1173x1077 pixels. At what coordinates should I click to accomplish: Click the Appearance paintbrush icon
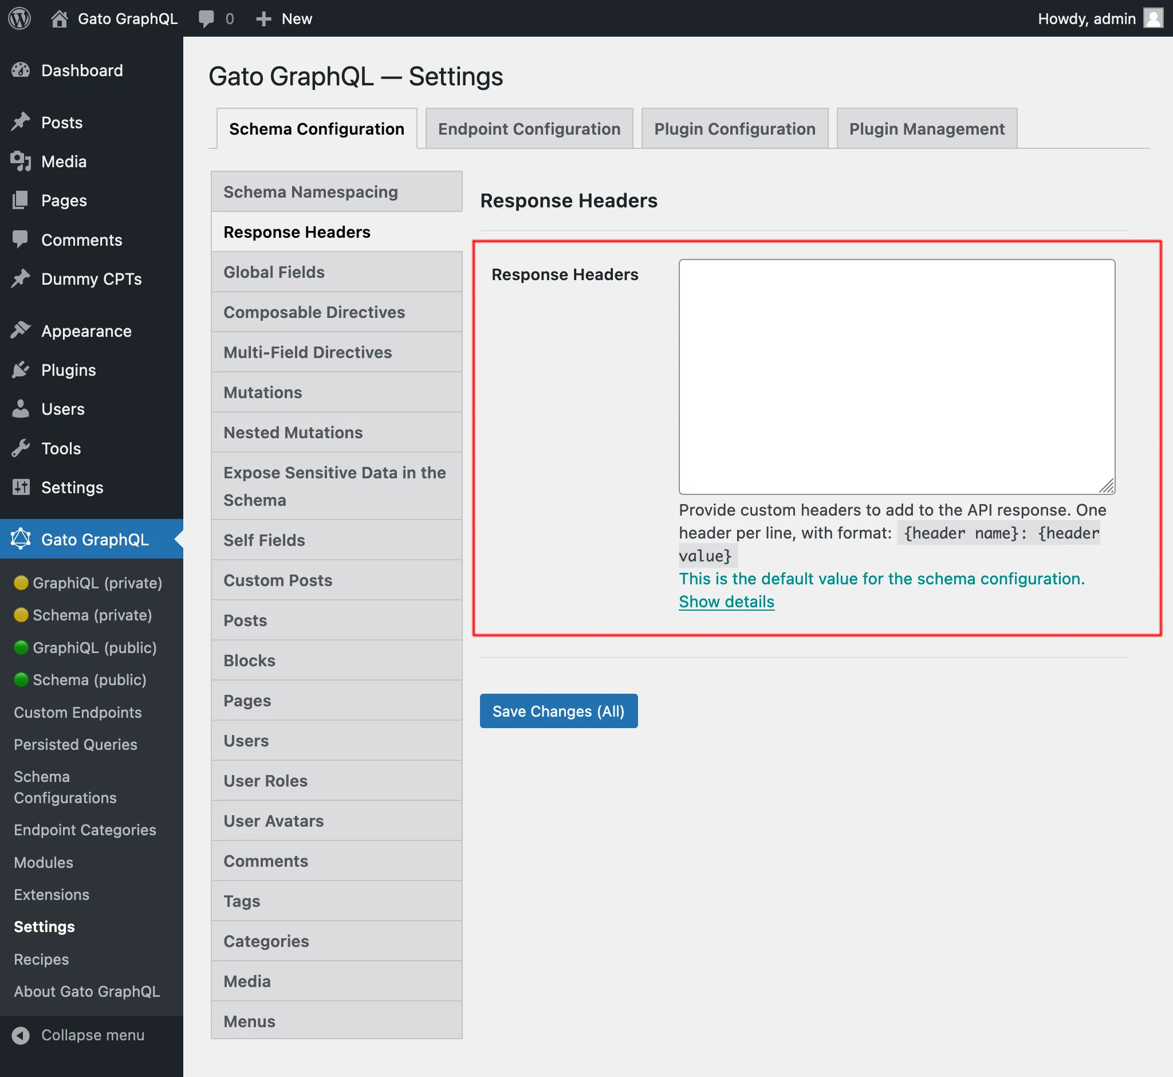(21, 331)
